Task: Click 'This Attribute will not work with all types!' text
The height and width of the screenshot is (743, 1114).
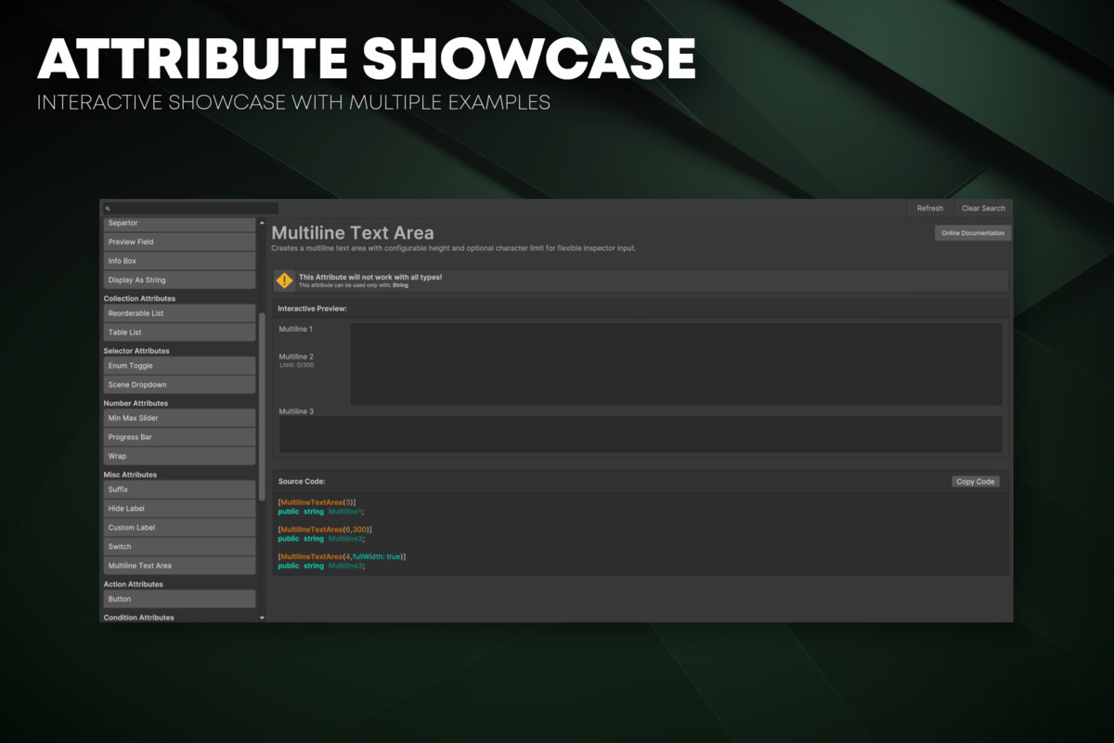Action: [x=370, y=277]
